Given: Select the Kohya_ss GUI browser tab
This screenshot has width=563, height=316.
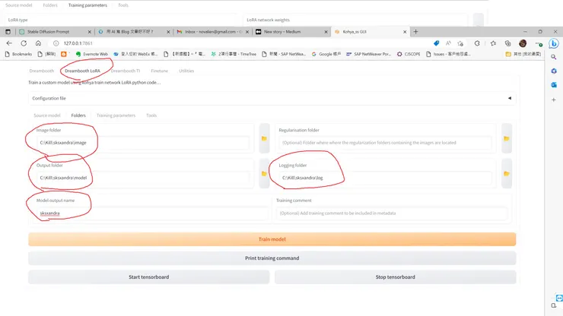Looking at the screenshot, I should pyautogui.click(x=370, y=32).
